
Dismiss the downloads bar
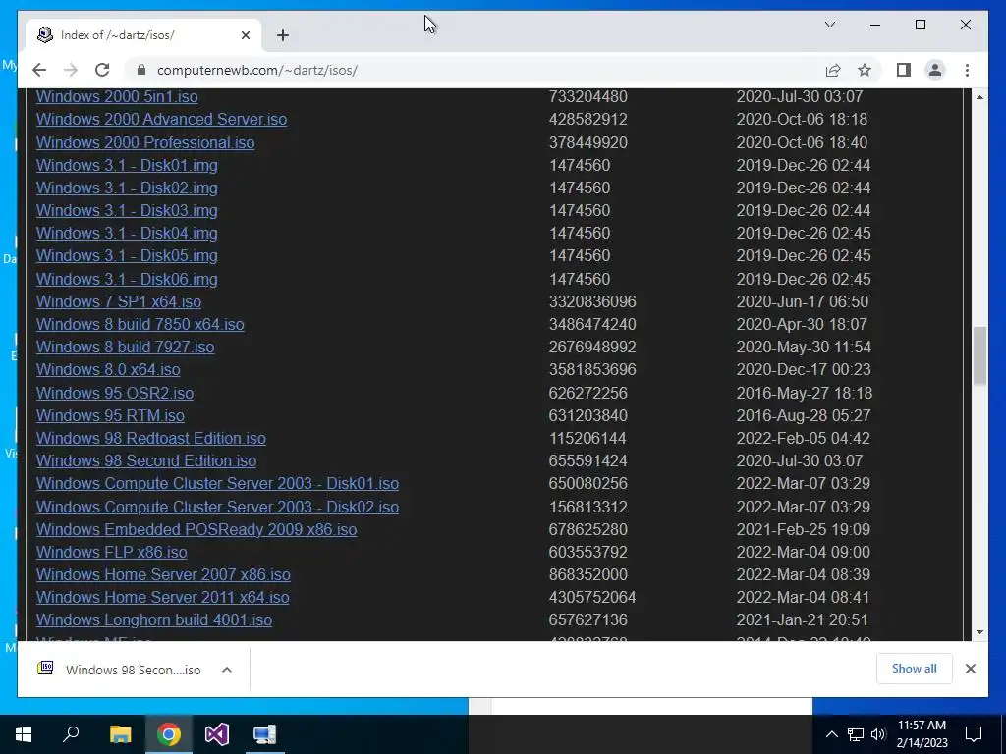(x=970, y=669)
